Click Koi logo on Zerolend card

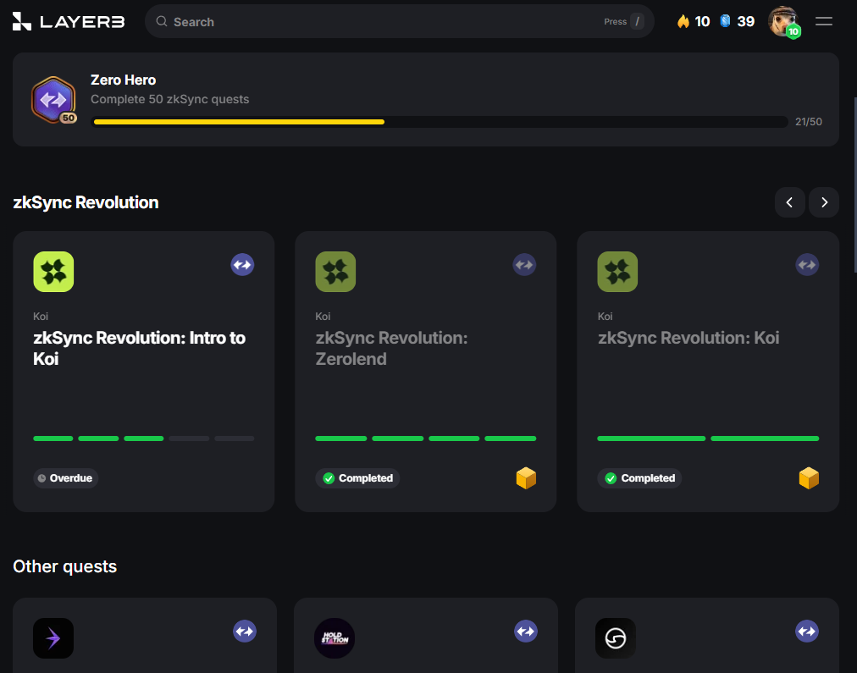click(x=335, y=272)
